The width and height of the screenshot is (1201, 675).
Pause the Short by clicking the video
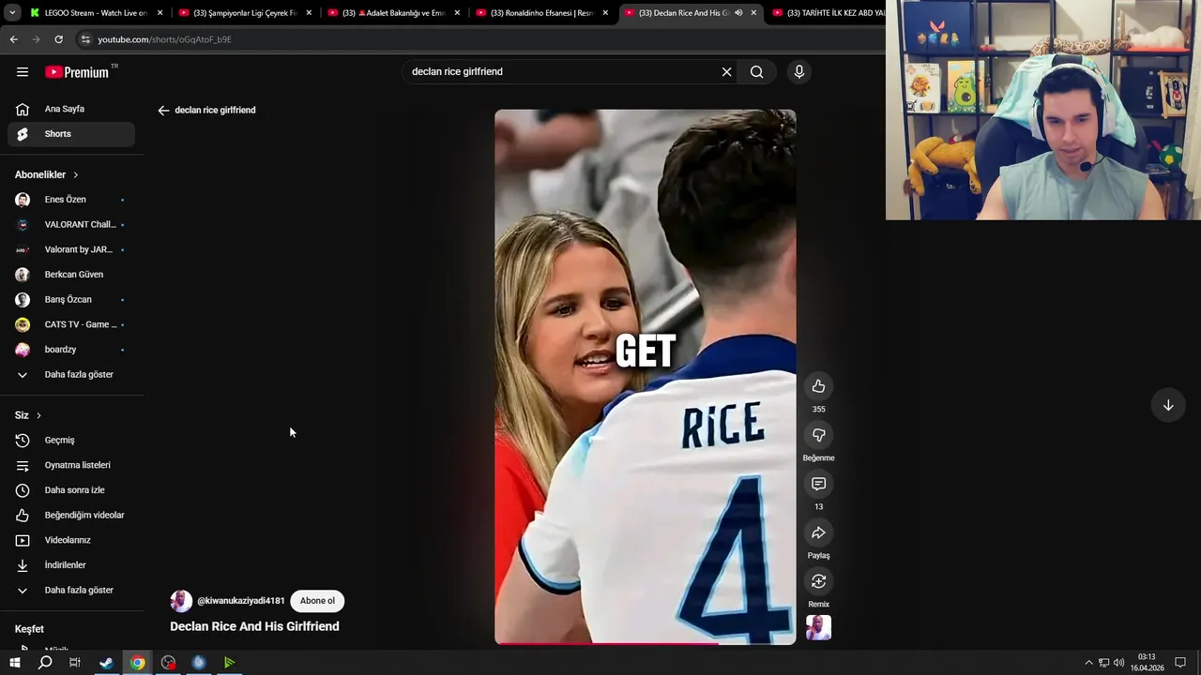click(646, 377)
